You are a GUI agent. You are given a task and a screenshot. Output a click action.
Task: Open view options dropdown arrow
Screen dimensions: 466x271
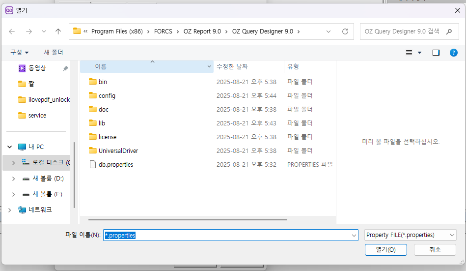point(420,53)
